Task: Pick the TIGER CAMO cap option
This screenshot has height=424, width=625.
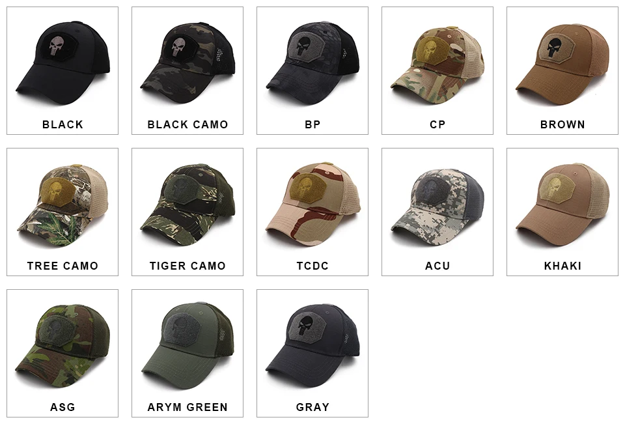Action: point(187,212)
